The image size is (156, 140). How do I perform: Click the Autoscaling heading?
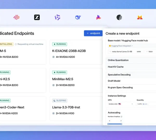pos(114,113)
